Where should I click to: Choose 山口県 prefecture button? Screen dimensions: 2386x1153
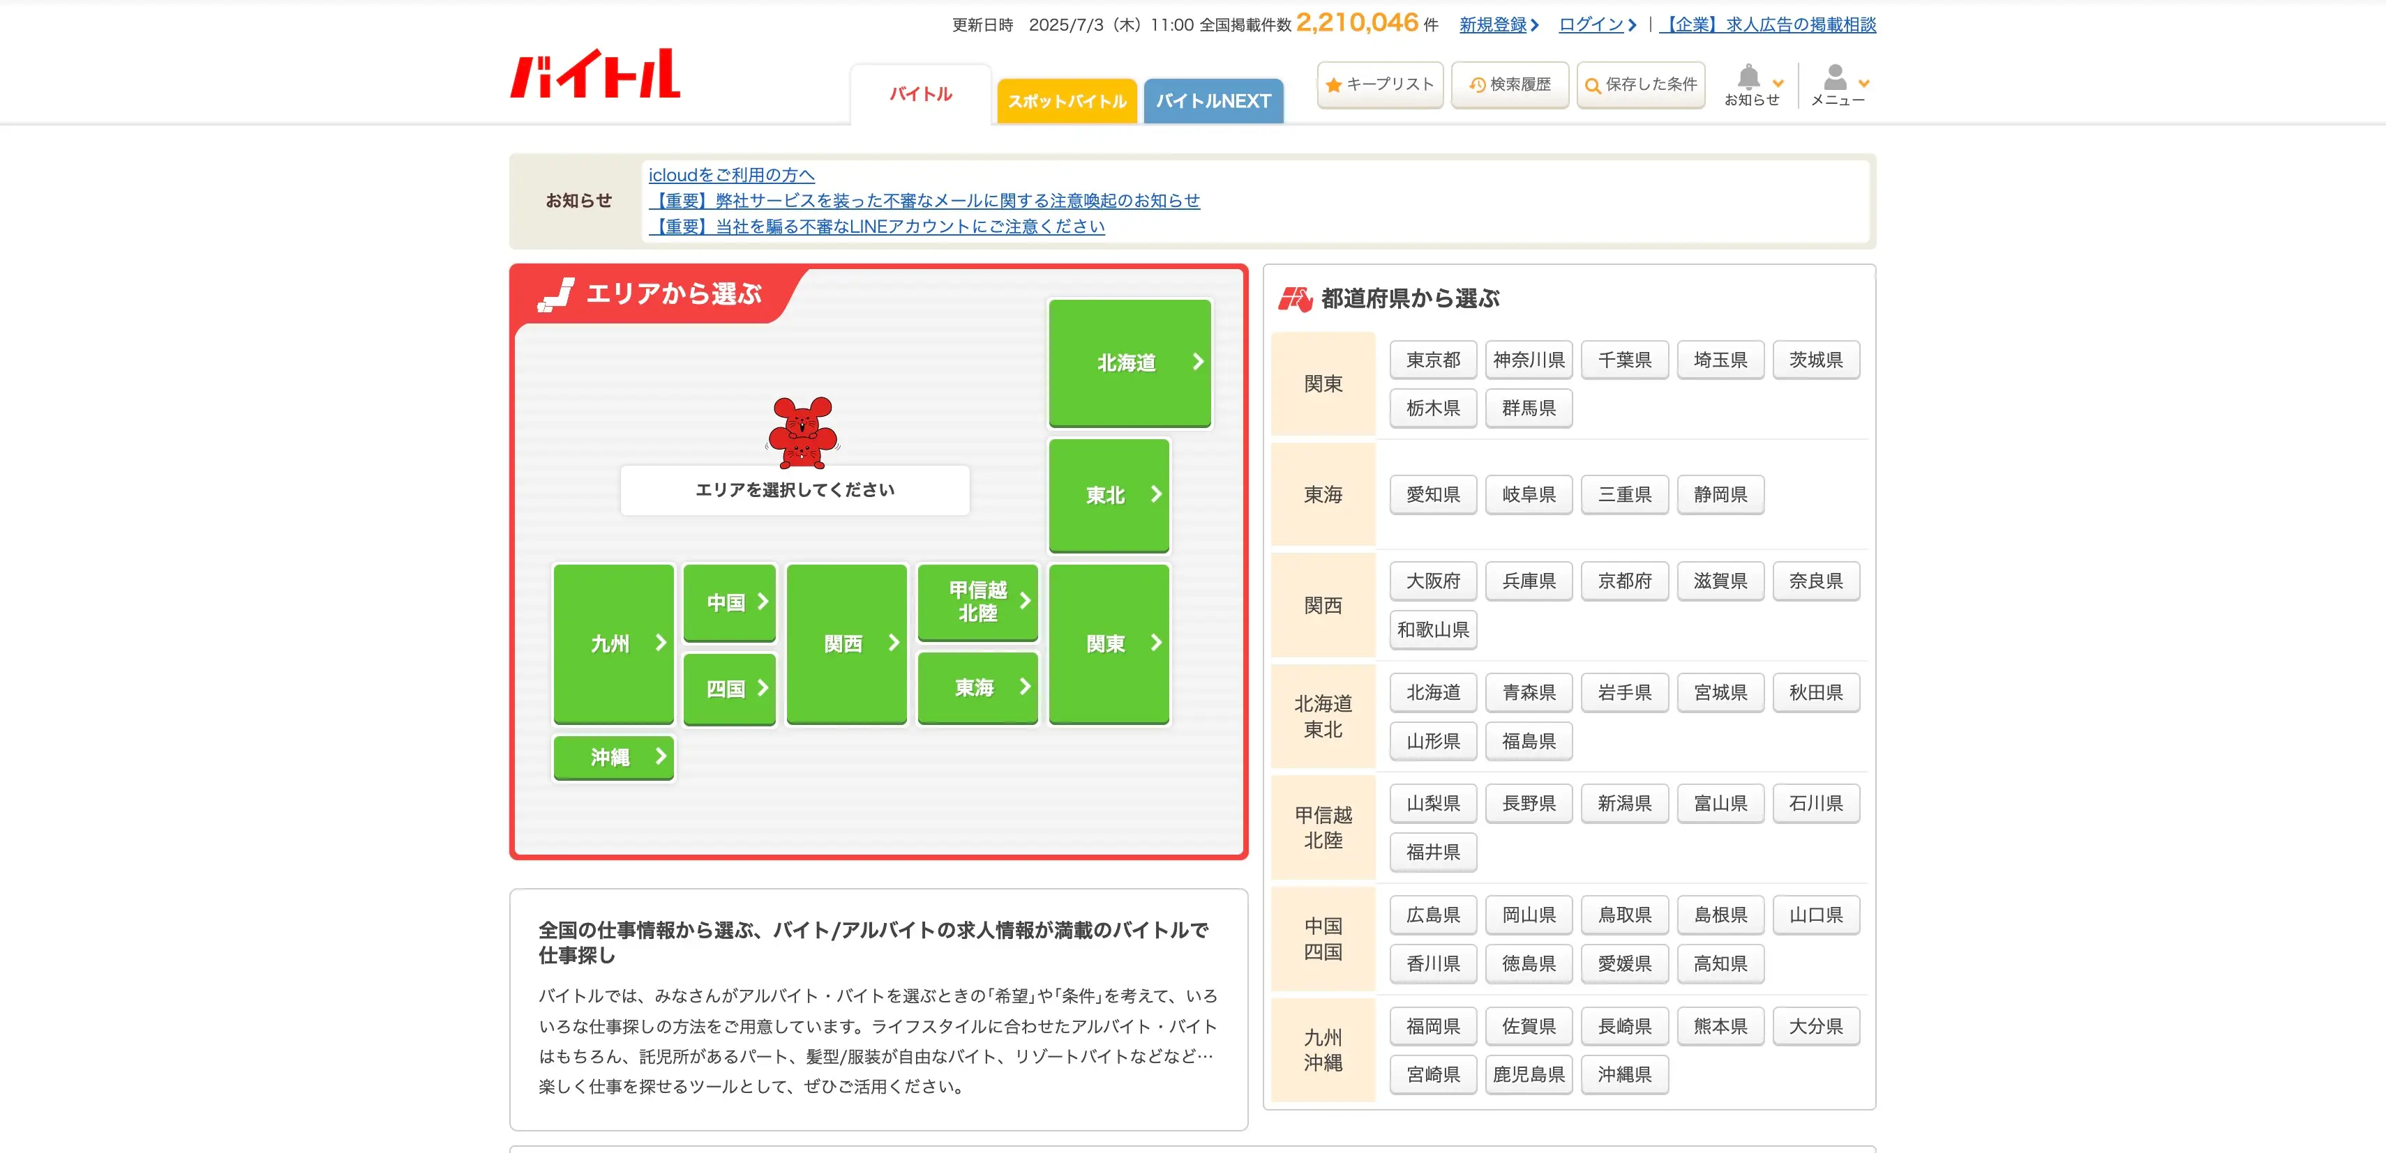[1815, 915]
